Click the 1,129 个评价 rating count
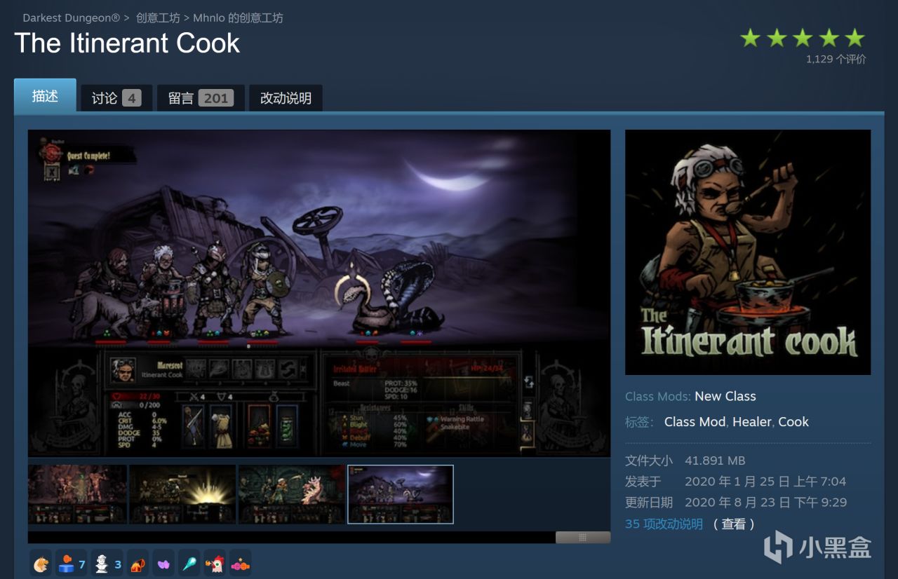The height and width of the screenshot is (579, 898). coord(836,60)
